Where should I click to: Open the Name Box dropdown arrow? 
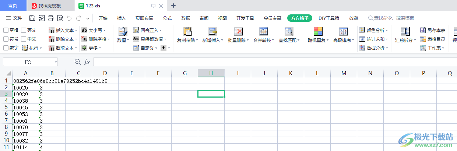[56, 62]
